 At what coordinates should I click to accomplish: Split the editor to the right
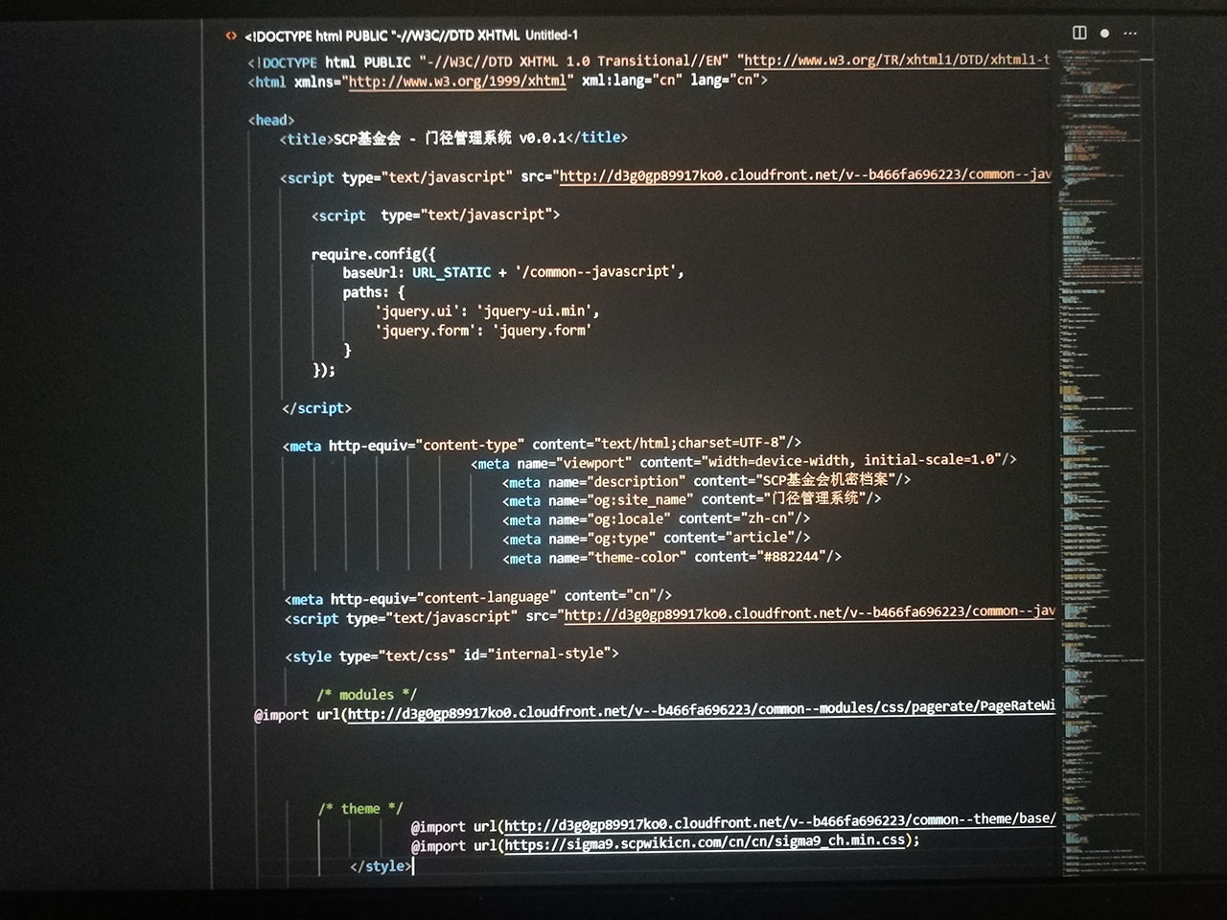pos(1079,33)
